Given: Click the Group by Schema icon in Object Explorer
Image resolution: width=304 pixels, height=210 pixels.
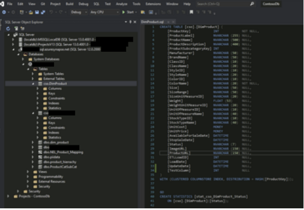Looking at the screenshot, I should click(x=22, y=28).
